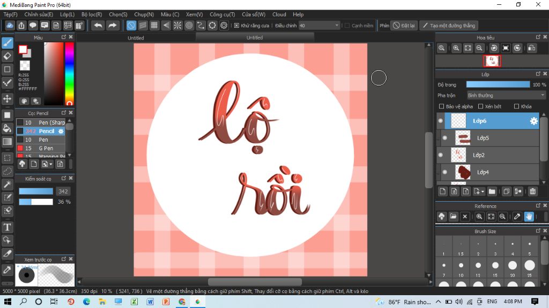Screen dimensions: 549x308
Task: Open the Bộ lọc(R) menu
Action: pos(92,14)
